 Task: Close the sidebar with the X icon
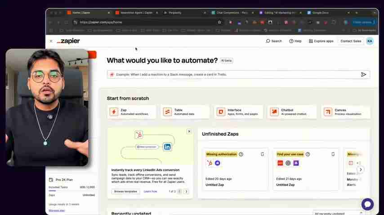51,41
